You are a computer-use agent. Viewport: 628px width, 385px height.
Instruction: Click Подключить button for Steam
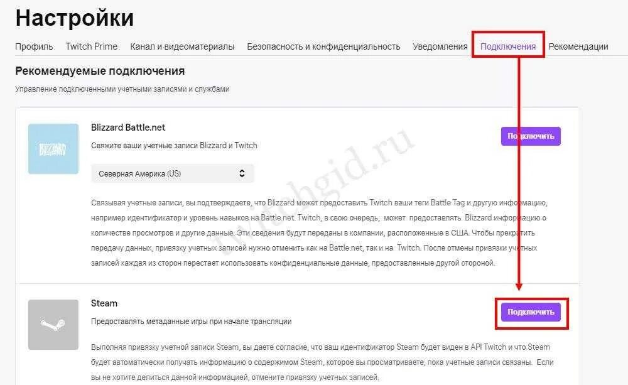click(531, 312)
